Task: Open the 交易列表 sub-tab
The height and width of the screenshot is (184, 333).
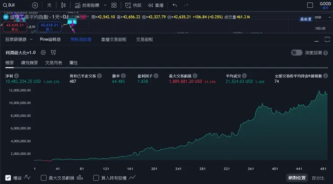Action: tap(54, 63)
